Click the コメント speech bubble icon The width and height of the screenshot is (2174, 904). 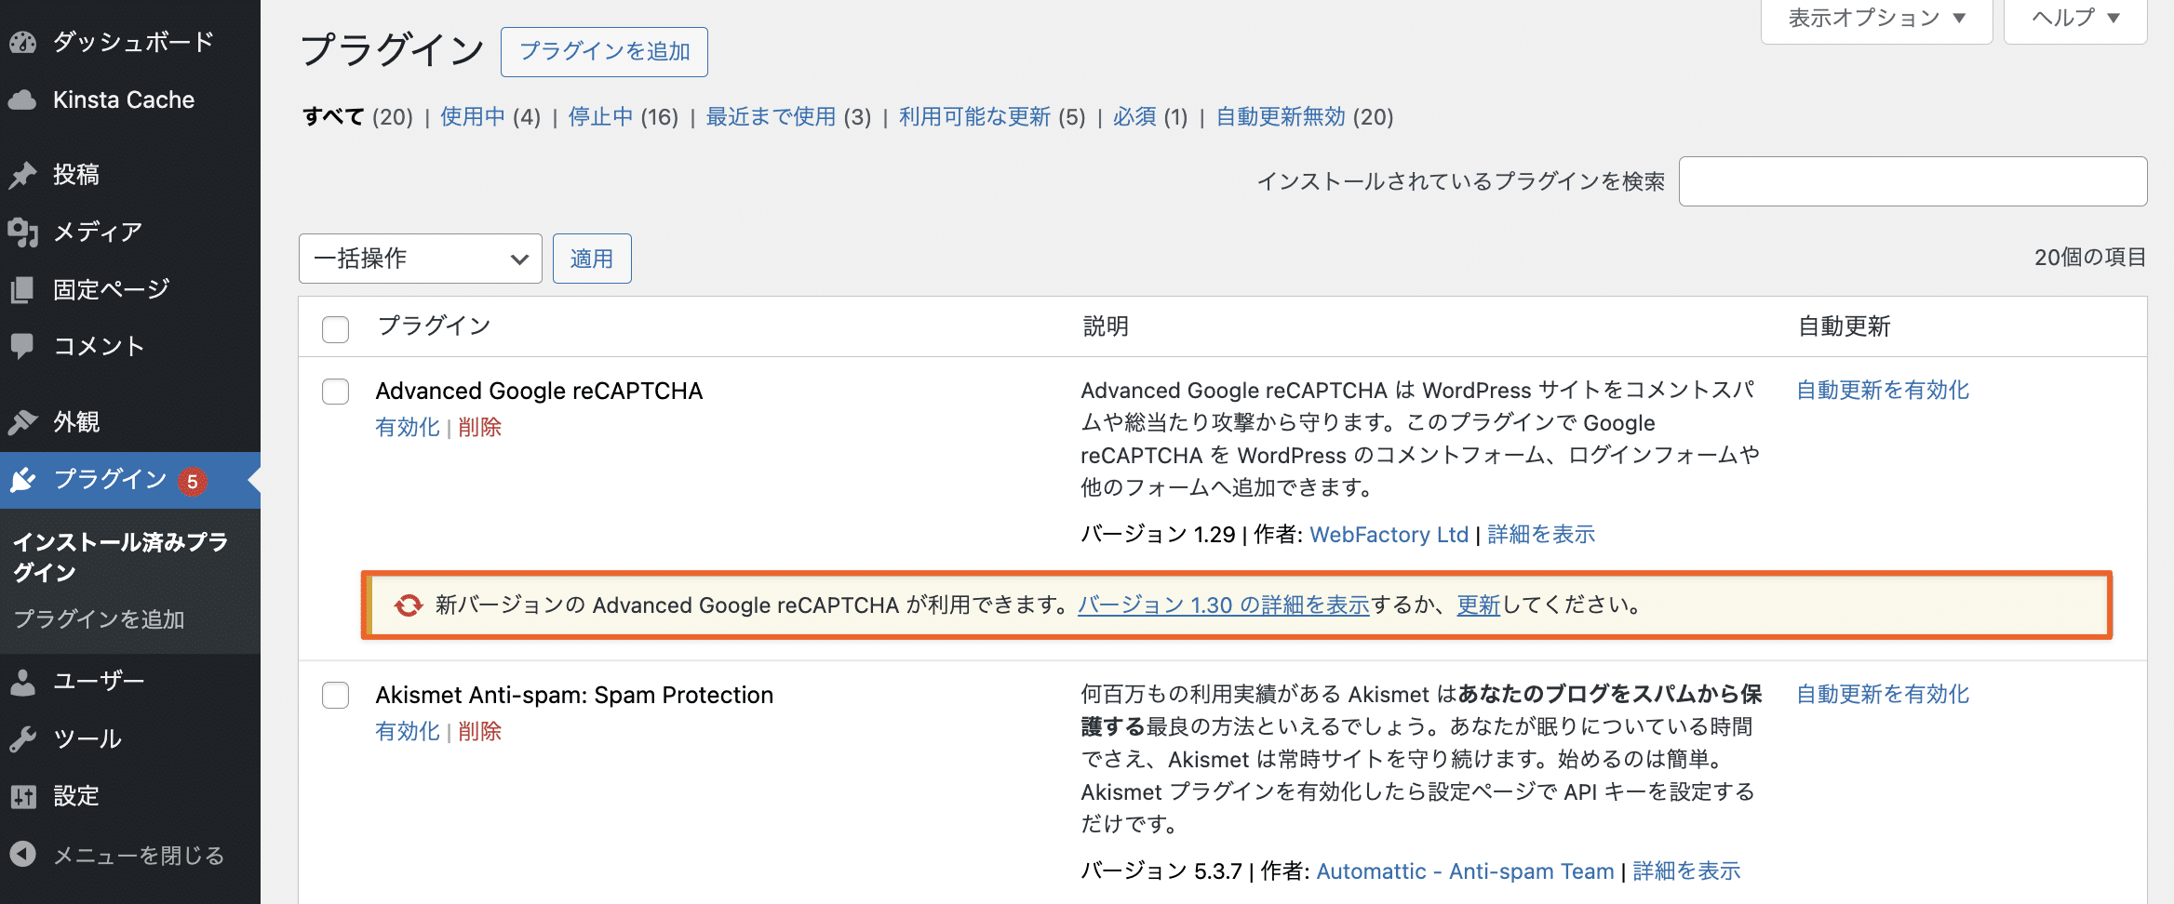[x=22, y=346]
